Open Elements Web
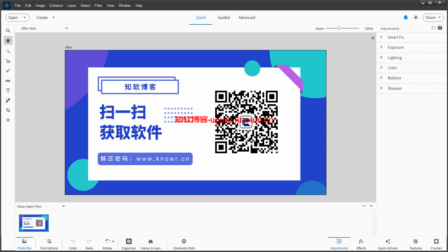Viewport: 448px width, 252px height. coord(184,244)
